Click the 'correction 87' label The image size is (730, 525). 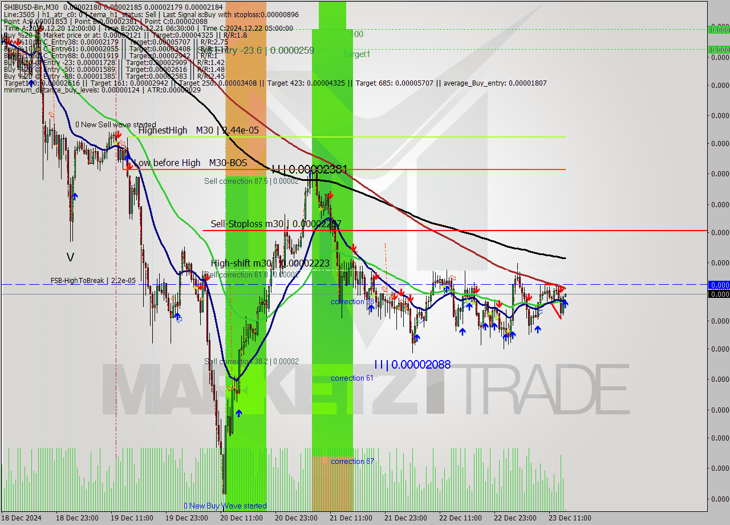click(352, 461)
